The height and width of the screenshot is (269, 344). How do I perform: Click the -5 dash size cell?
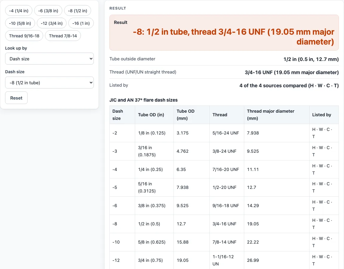(122, 187)
